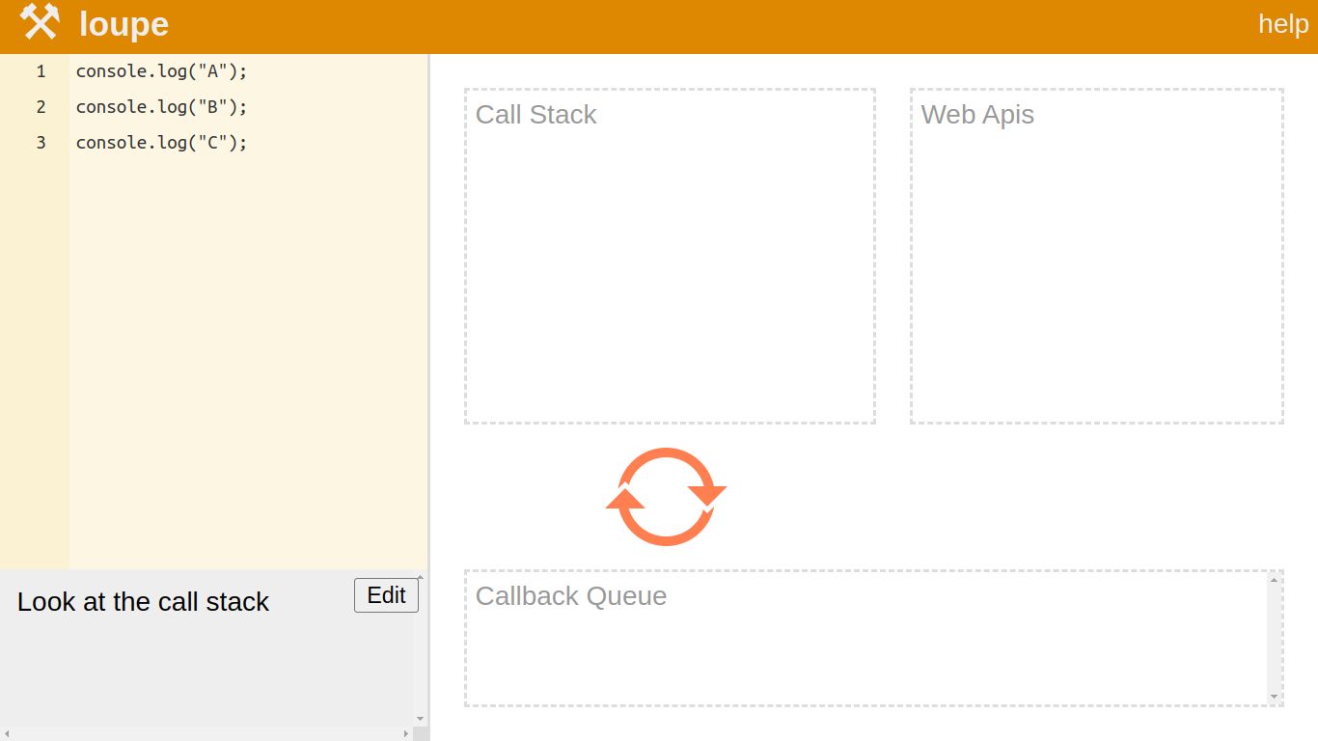
Task: Click left arrow of horizontal scrollbar
Action: (x=7, y=734)
